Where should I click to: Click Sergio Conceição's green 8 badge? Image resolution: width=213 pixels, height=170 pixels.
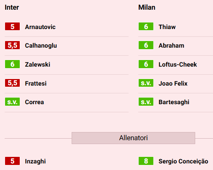(x=146, y=161)
